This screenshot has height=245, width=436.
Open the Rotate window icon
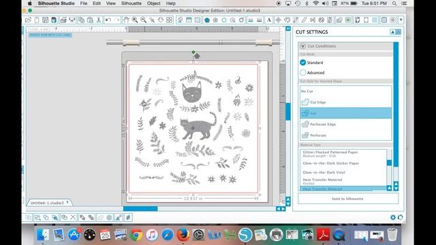(x=287, y=20)
